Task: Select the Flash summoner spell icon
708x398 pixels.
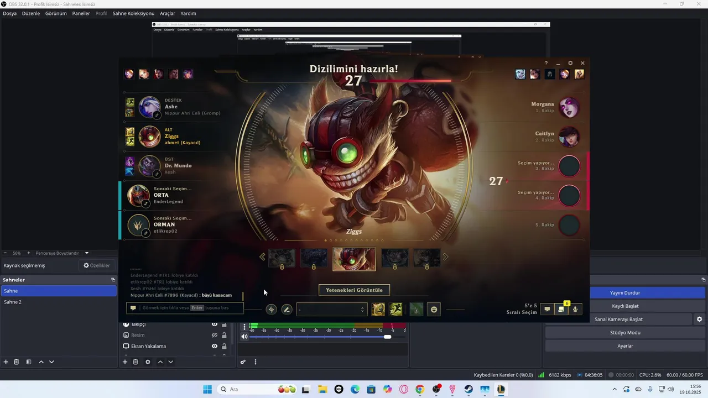Action: point(378,310)
